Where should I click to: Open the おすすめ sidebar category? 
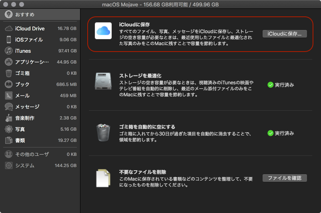40,14
